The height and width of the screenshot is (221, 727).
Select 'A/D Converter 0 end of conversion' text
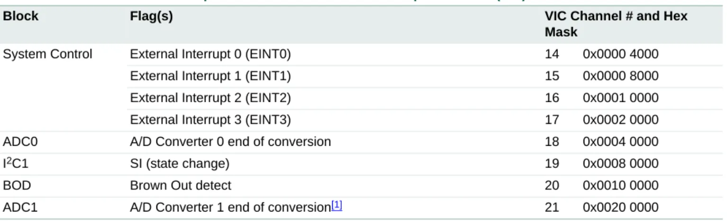(x=230, y=141)
